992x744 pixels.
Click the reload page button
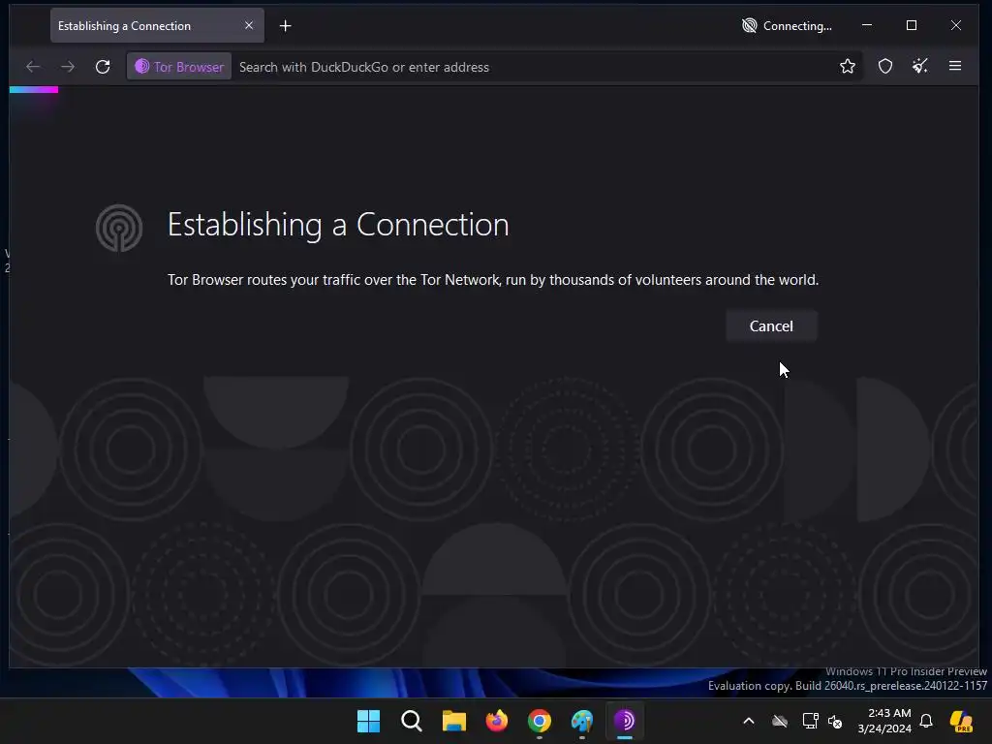[x=103, y=67]
